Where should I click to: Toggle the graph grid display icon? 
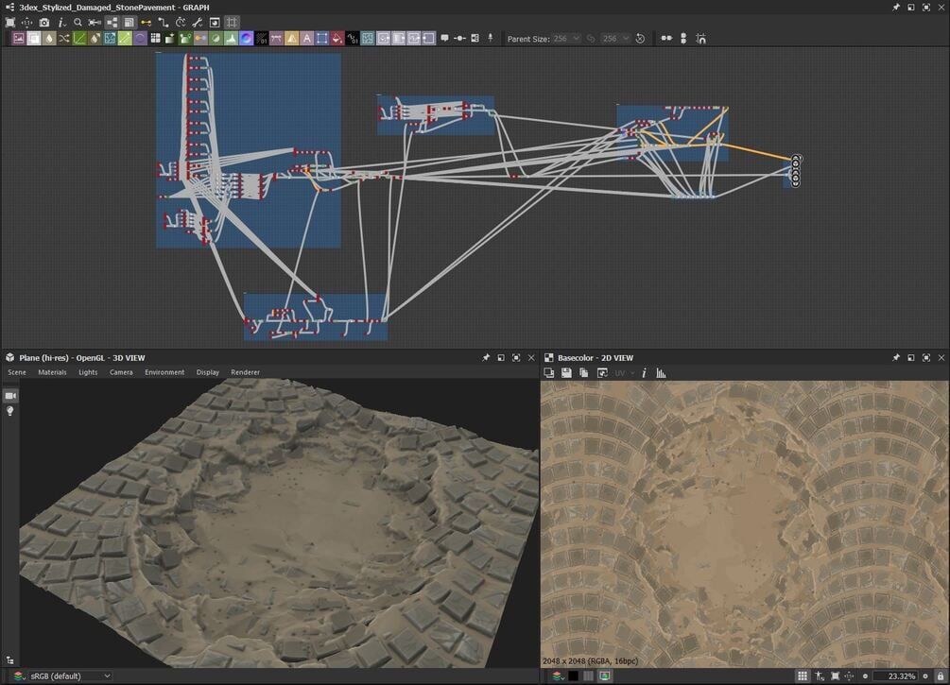tap(232, 23)
